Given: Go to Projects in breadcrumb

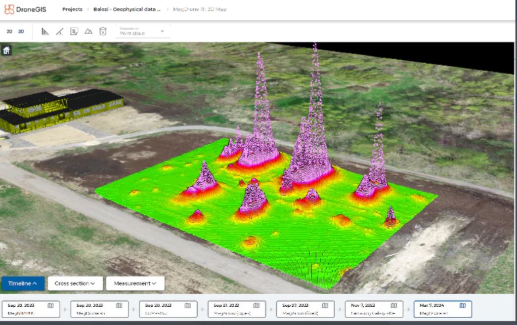Looking at the screenshot, I should tap(72, 9).
